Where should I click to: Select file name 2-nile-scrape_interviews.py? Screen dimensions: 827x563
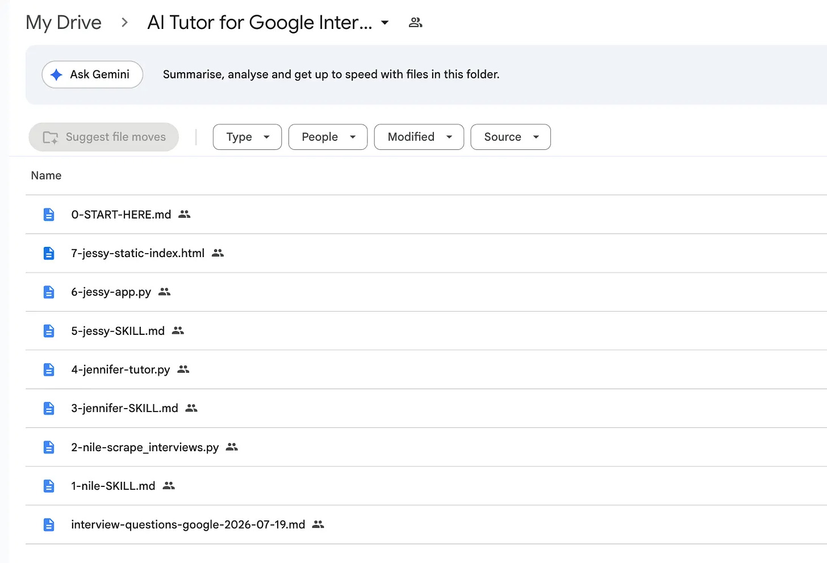click(x=145, y=447)
